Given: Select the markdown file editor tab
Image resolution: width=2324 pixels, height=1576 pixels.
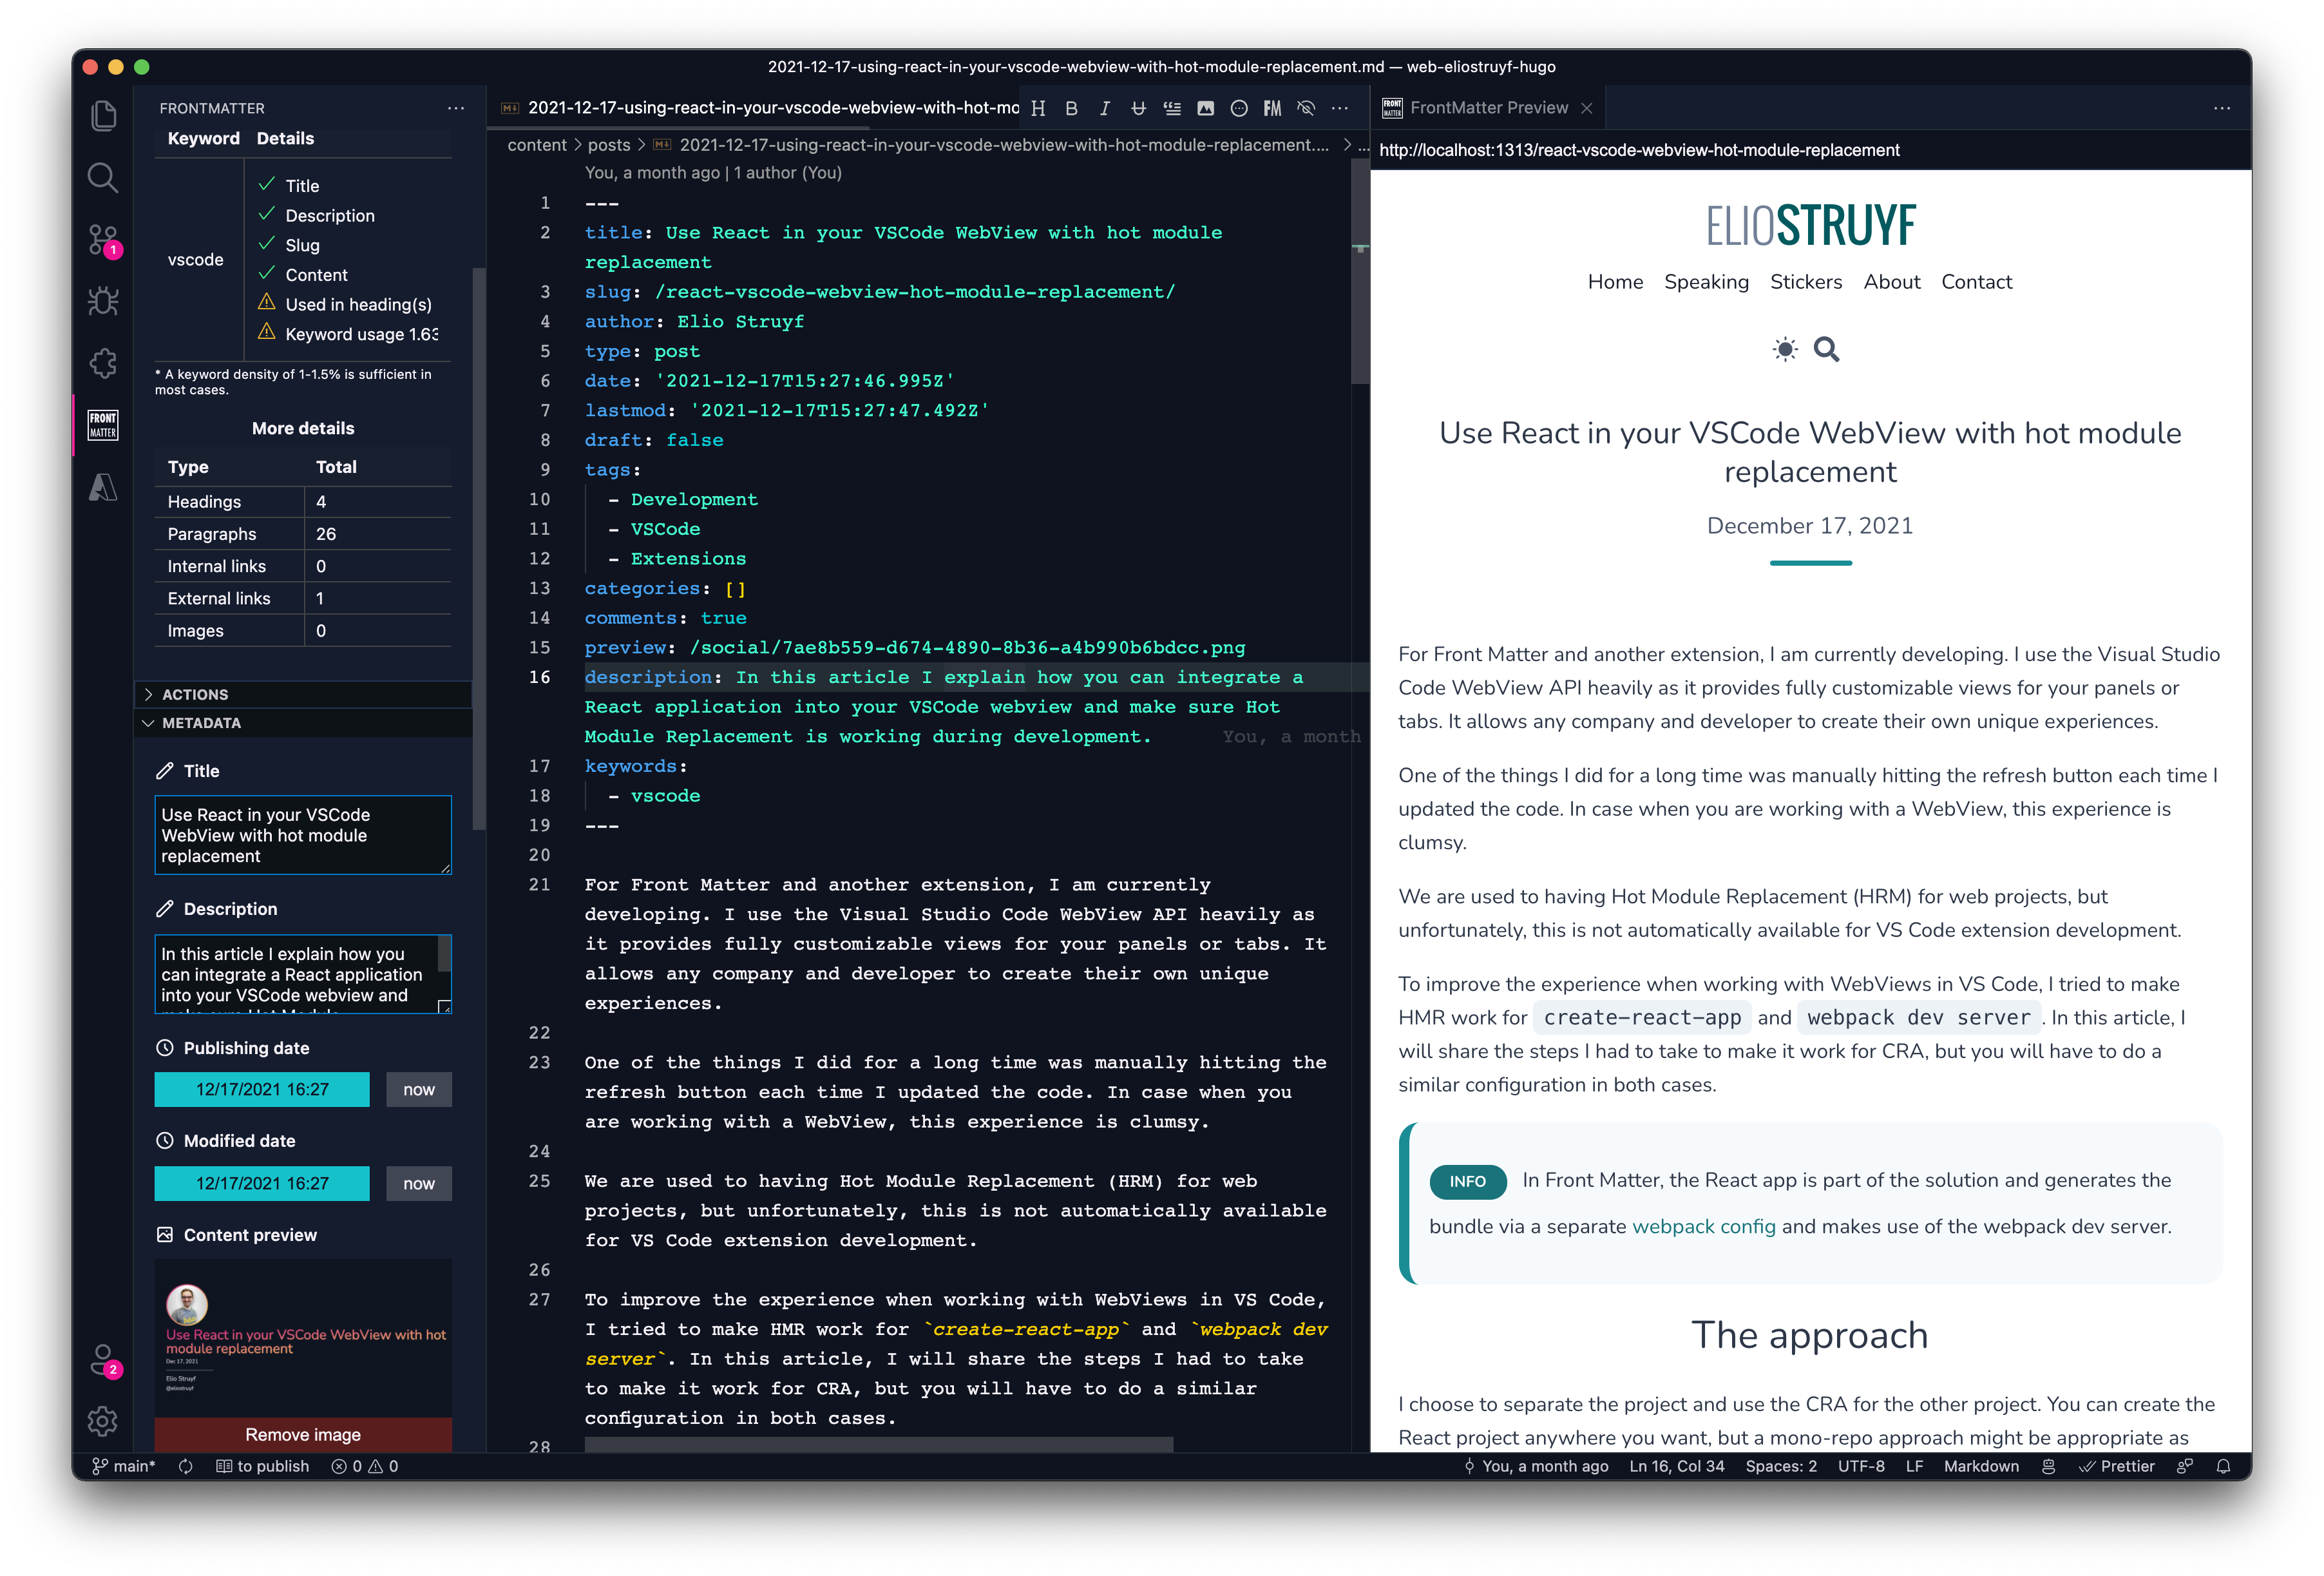Looking at the screenshot, I should coord(760,108).
